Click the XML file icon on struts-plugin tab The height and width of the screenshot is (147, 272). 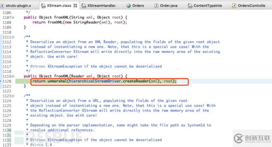(2, 6)
